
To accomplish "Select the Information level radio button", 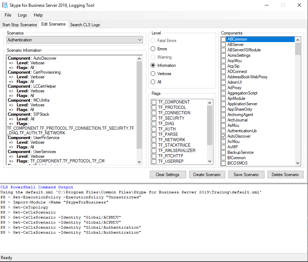I will click(x=153, y=65).
